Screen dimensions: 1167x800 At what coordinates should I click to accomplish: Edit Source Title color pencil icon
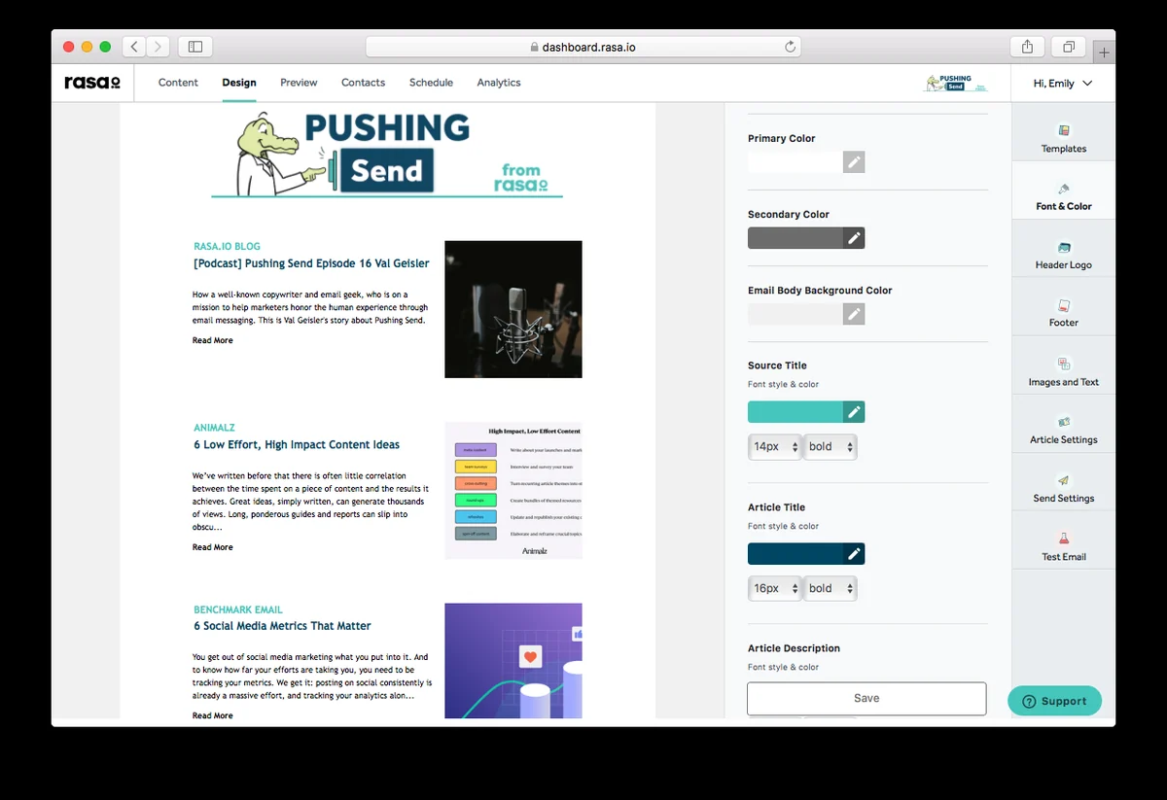(x=854, y=412)
